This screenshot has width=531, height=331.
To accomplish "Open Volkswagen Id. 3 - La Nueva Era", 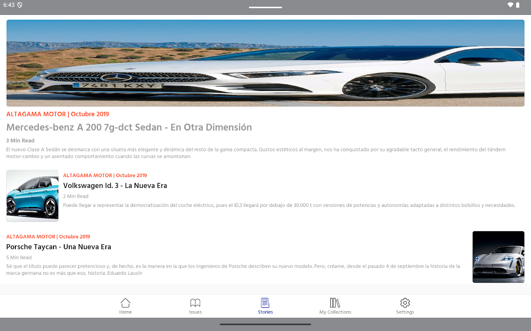I will (115, 186).
